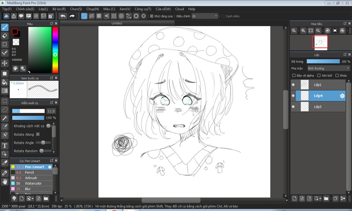Hide layer Lớp1
This screenshot has width=352, height=211.
(293, 85)
